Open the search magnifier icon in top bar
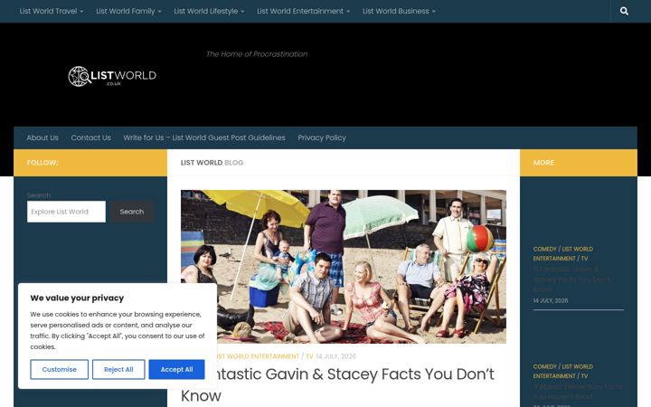This screenshot has height=407, width=651. coord(624,11)
